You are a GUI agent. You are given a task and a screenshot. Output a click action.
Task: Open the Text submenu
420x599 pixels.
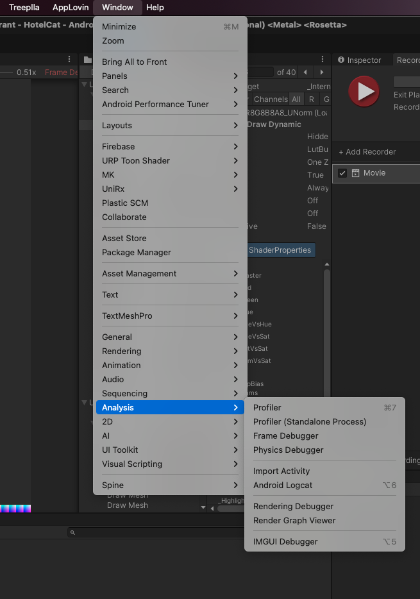pyautogui.click(x=170, y=295)
